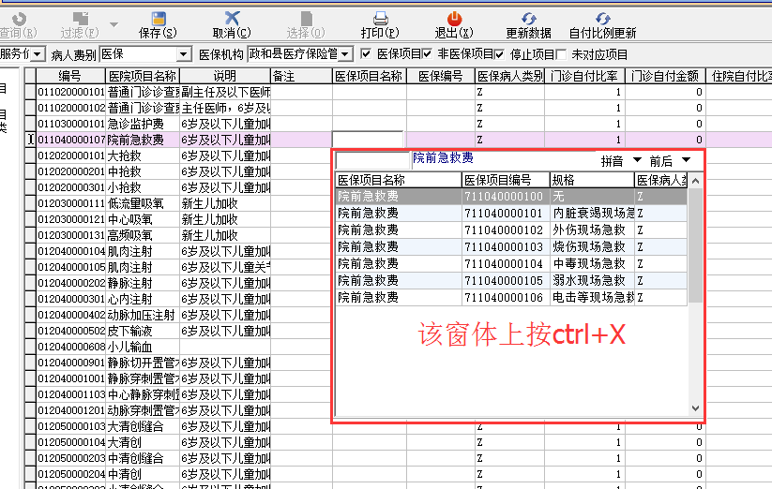This screenshot has width=772, height=489.
Task: Click the 门诊自付金额 column header
Action: (x=665, y=76)
